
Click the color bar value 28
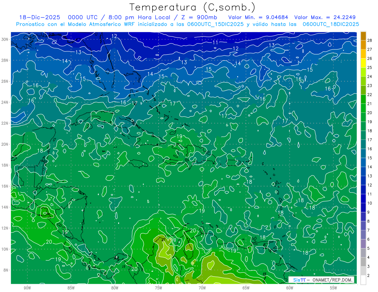[x=370, y=40]
